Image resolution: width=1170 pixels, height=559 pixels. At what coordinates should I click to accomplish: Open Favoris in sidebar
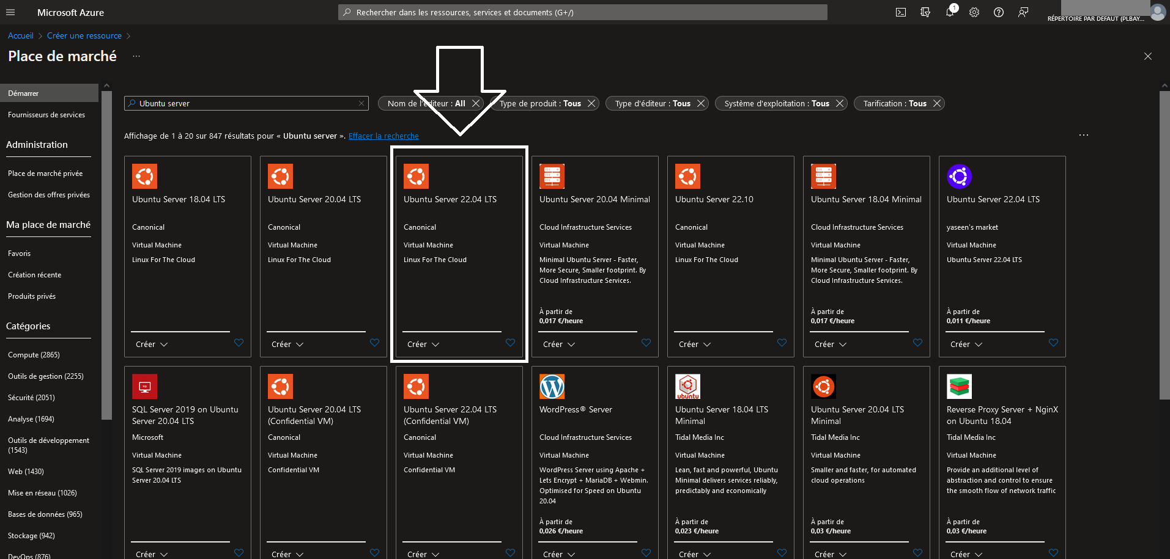[x=19, y=254]
